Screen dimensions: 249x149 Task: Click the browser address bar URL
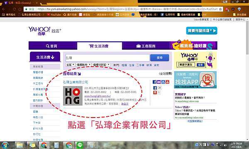tap(127, 9)
